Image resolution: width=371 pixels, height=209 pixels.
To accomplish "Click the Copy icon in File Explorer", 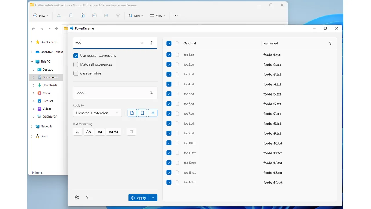I will [71, 16].
